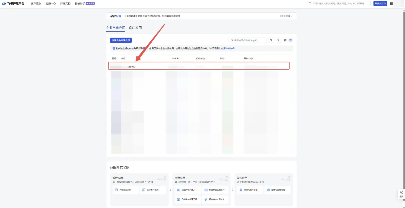Click the 实际客户案例 card icon
The width and height of the screenshot is (405, 208).
point(144,190)
